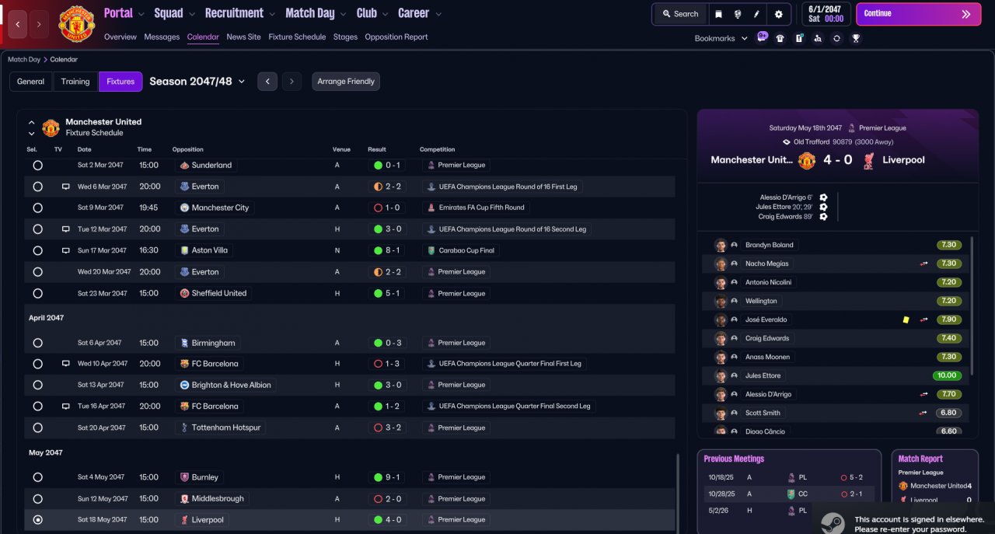This screenshot has height=534, width=995.
Task: Click Jules Ettore's 10.00 rating badge
Action: [946, 375]
